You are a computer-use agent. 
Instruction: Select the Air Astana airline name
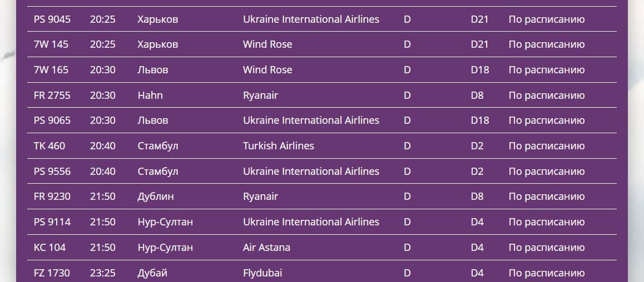pyautogui.click(x=266, y=248)
